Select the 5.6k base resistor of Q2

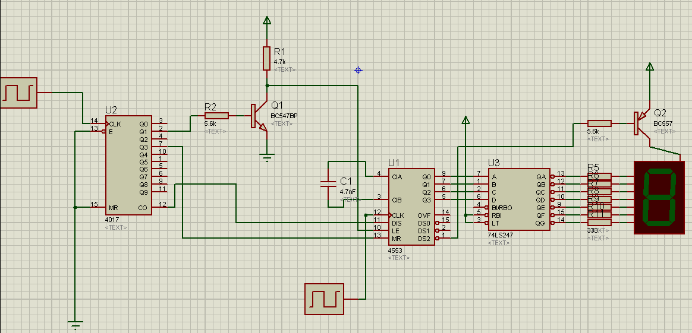599,123
